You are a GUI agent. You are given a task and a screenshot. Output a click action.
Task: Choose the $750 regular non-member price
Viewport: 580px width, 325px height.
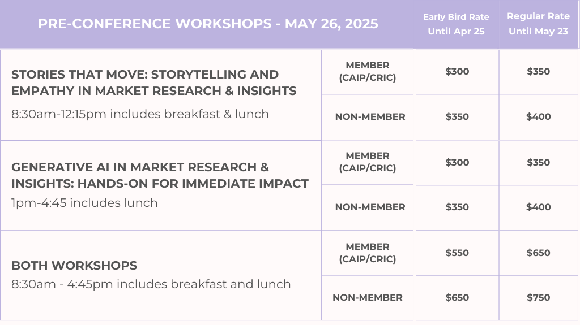point(538,298)
